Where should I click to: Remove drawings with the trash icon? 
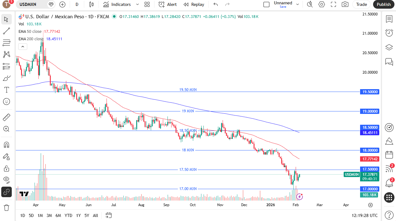[x=6, y=207]
